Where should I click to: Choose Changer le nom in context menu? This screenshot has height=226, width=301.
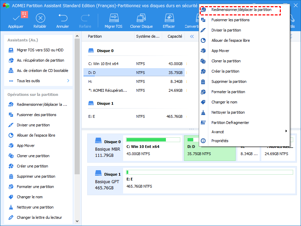coord(244,102)
